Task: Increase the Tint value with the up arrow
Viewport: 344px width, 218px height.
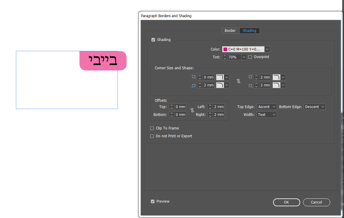Action: pyautogui.click(x=225, y=55)
